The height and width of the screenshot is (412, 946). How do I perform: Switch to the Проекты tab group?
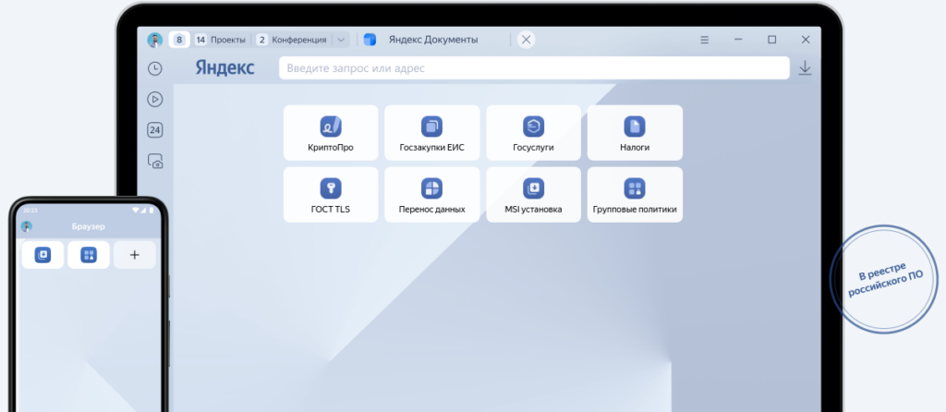(x=220, y=40)
